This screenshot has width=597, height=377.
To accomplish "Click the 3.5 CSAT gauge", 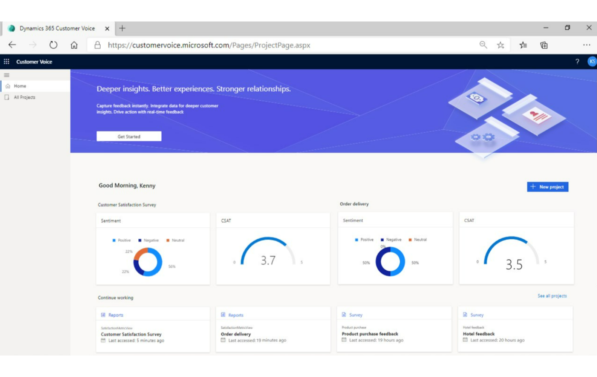I will [x=511, y=253].
